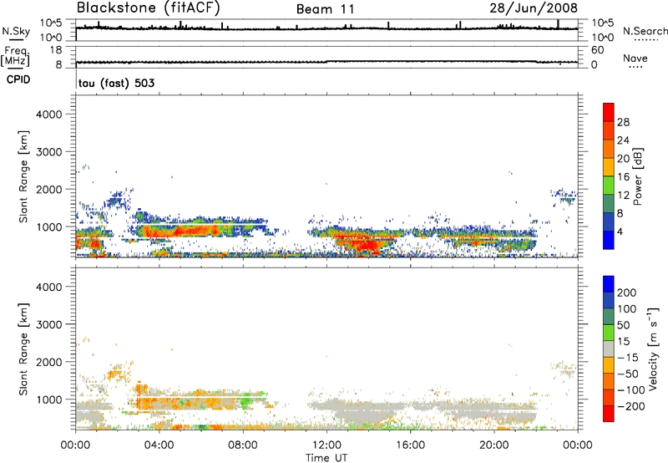The width and height of the screenshot is (668, 463).
Task: Click the orange velocity patch near 02:00 at 1700 km
Action: tap(114, 374)
